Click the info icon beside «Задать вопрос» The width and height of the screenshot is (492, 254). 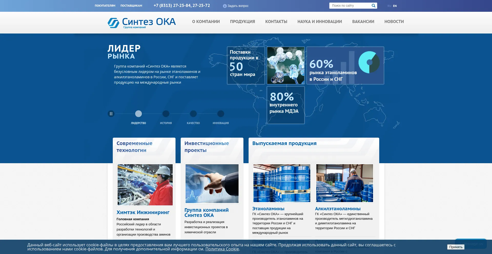pyautogui.click(x=225, y=5)
